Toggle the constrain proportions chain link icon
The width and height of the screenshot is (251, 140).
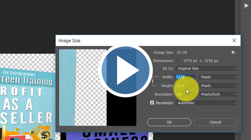(153, 81)
